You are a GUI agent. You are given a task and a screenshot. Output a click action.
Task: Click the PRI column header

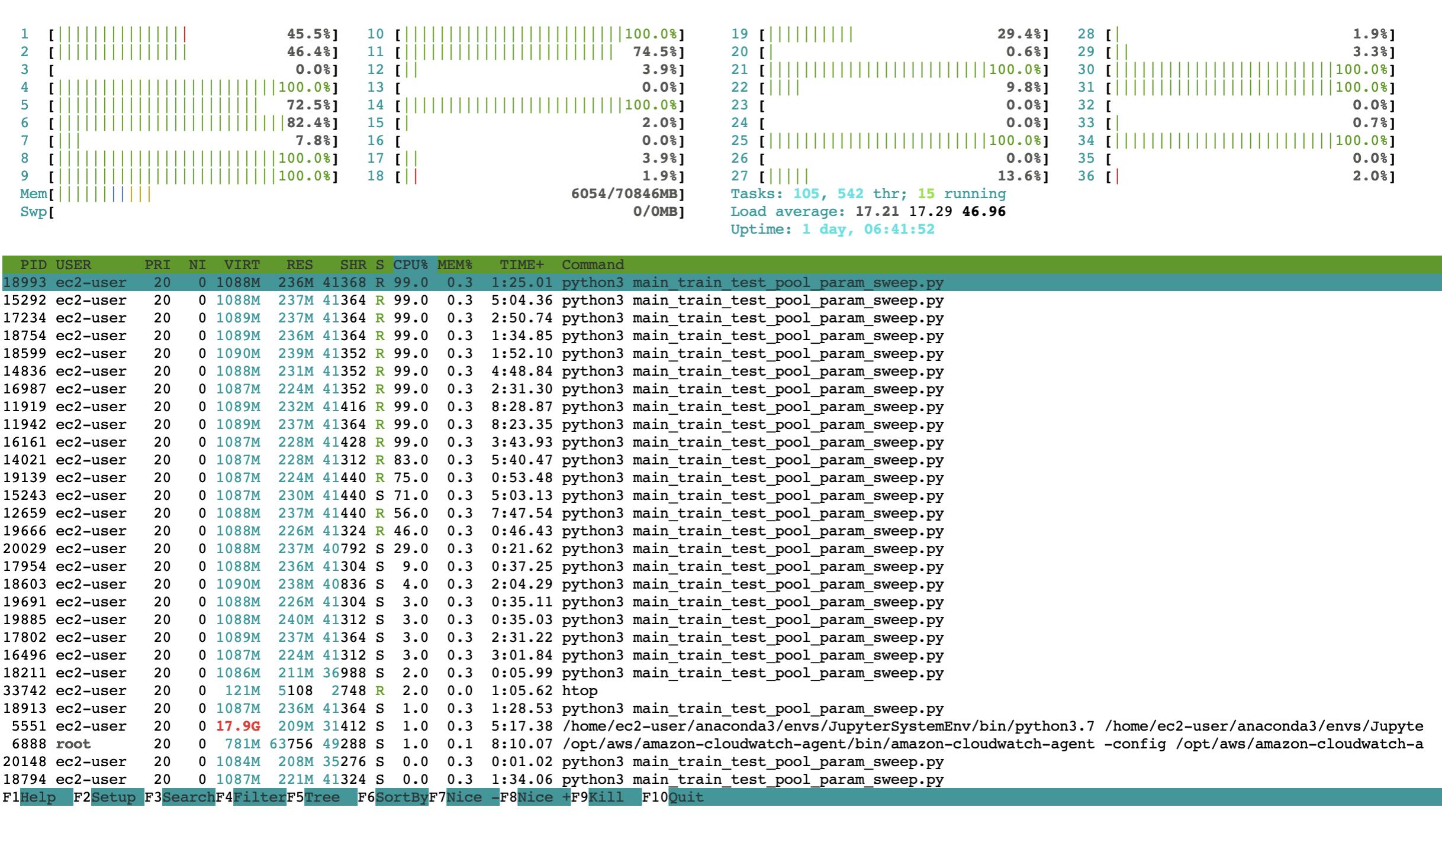click(157, 264)
